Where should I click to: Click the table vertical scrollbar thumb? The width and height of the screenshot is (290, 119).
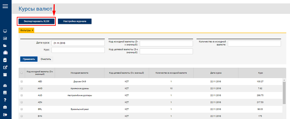pos(284,93)
